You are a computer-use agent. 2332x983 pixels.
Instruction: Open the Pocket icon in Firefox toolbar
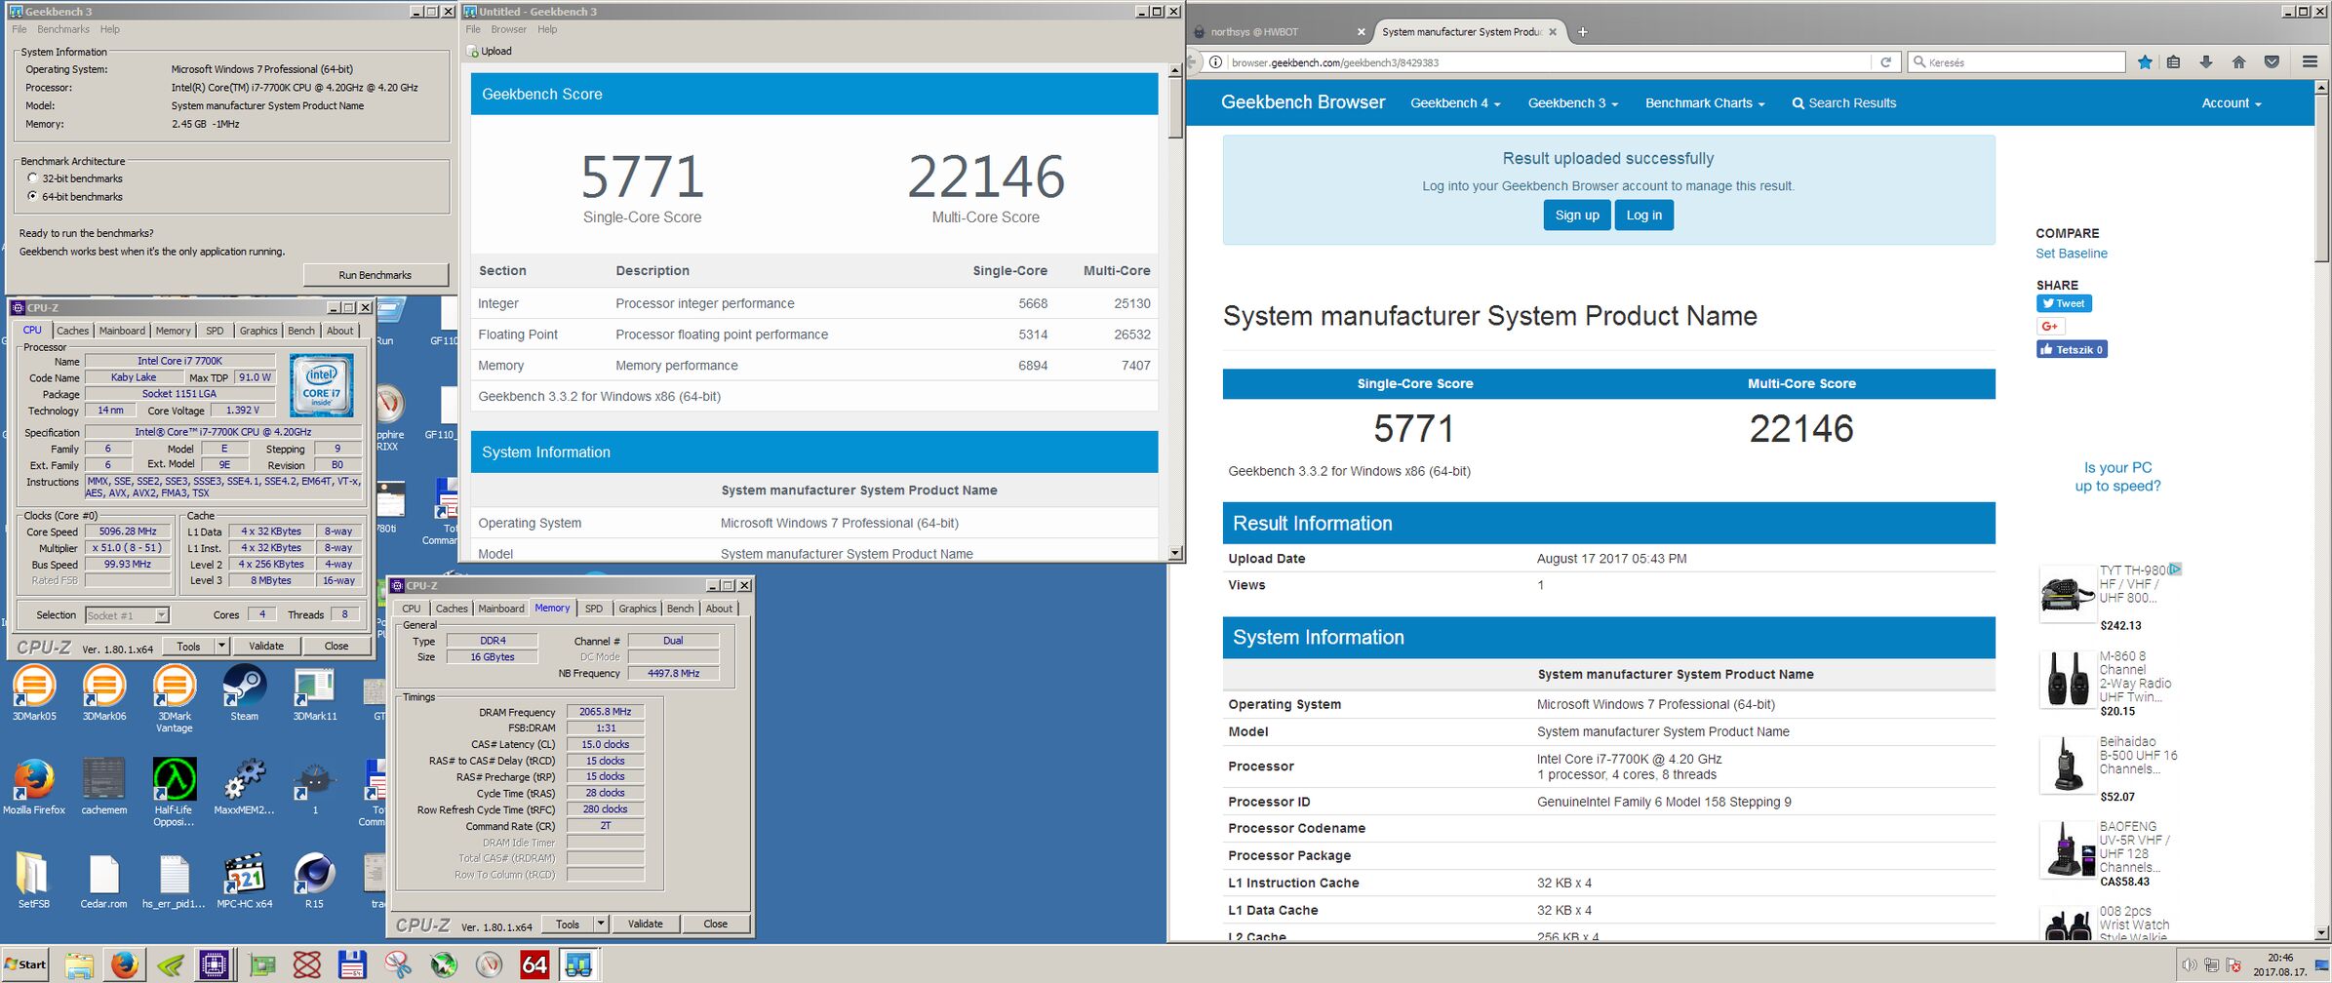2272,61
